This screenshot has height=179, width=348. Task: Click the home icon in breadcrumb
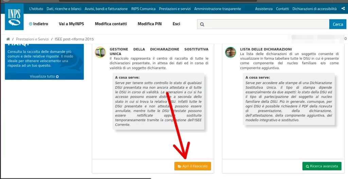point(8,39)
